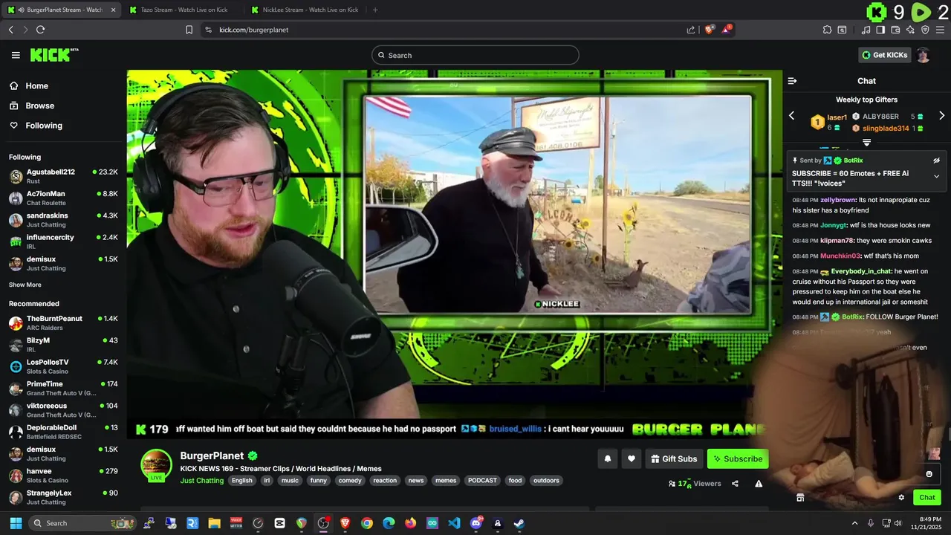This screenshot has height=535, width=951.
Task: Click the KICK logo in the header
Action: 54,55
